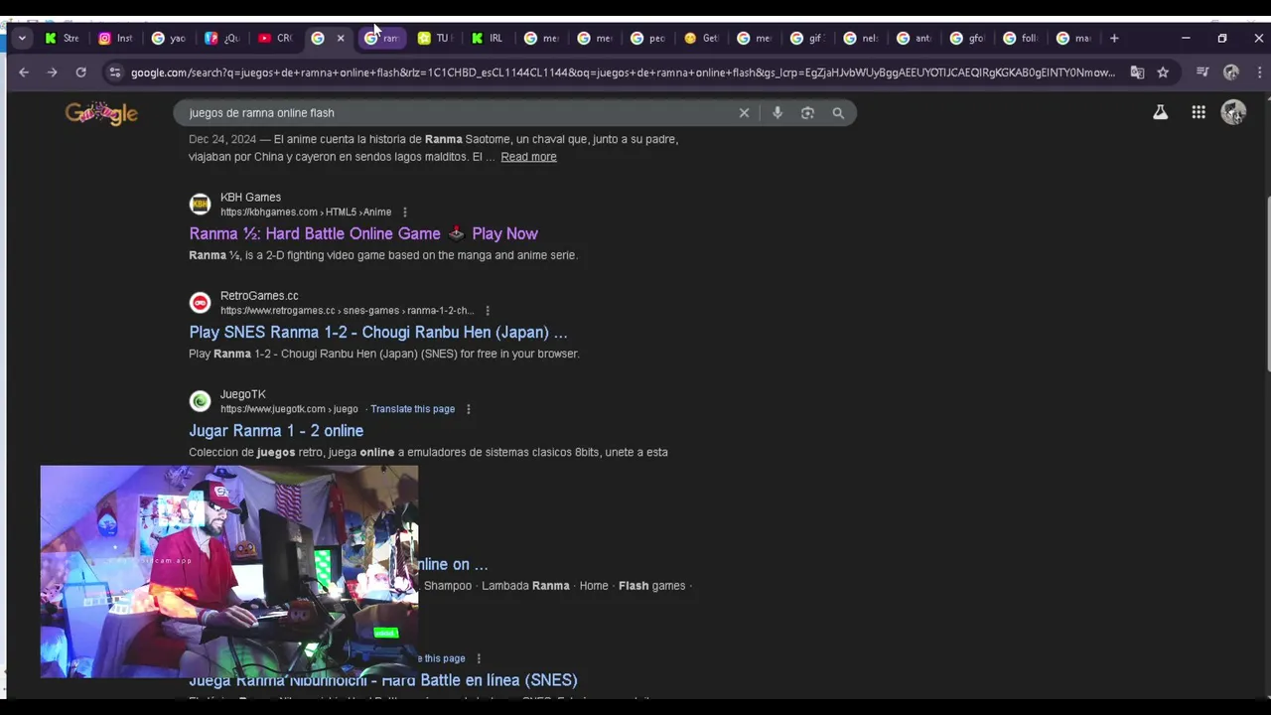Clear the search box text
This screenshot has width=1271, height=715.
tap(744, 113)
